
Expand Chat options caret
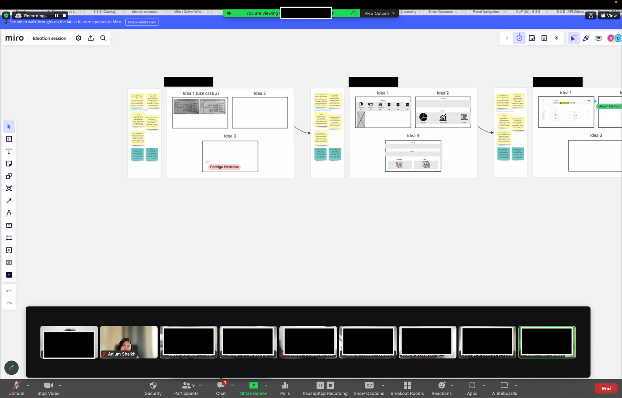(232, 385)
